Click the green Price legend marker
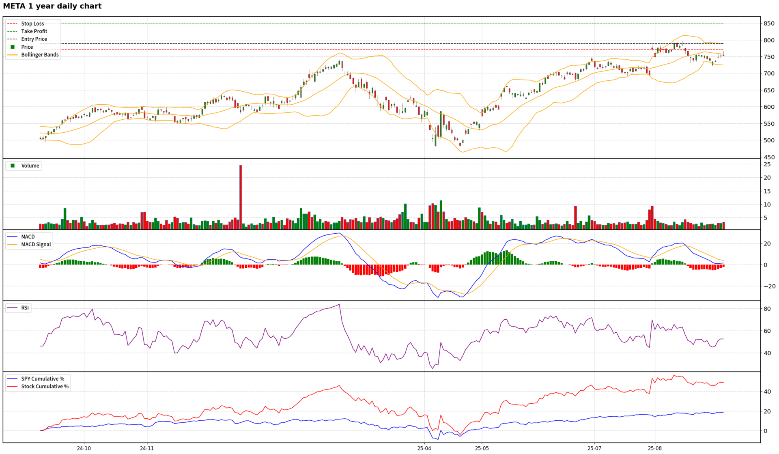The image size is (779, 454). [x=13, y=47]
